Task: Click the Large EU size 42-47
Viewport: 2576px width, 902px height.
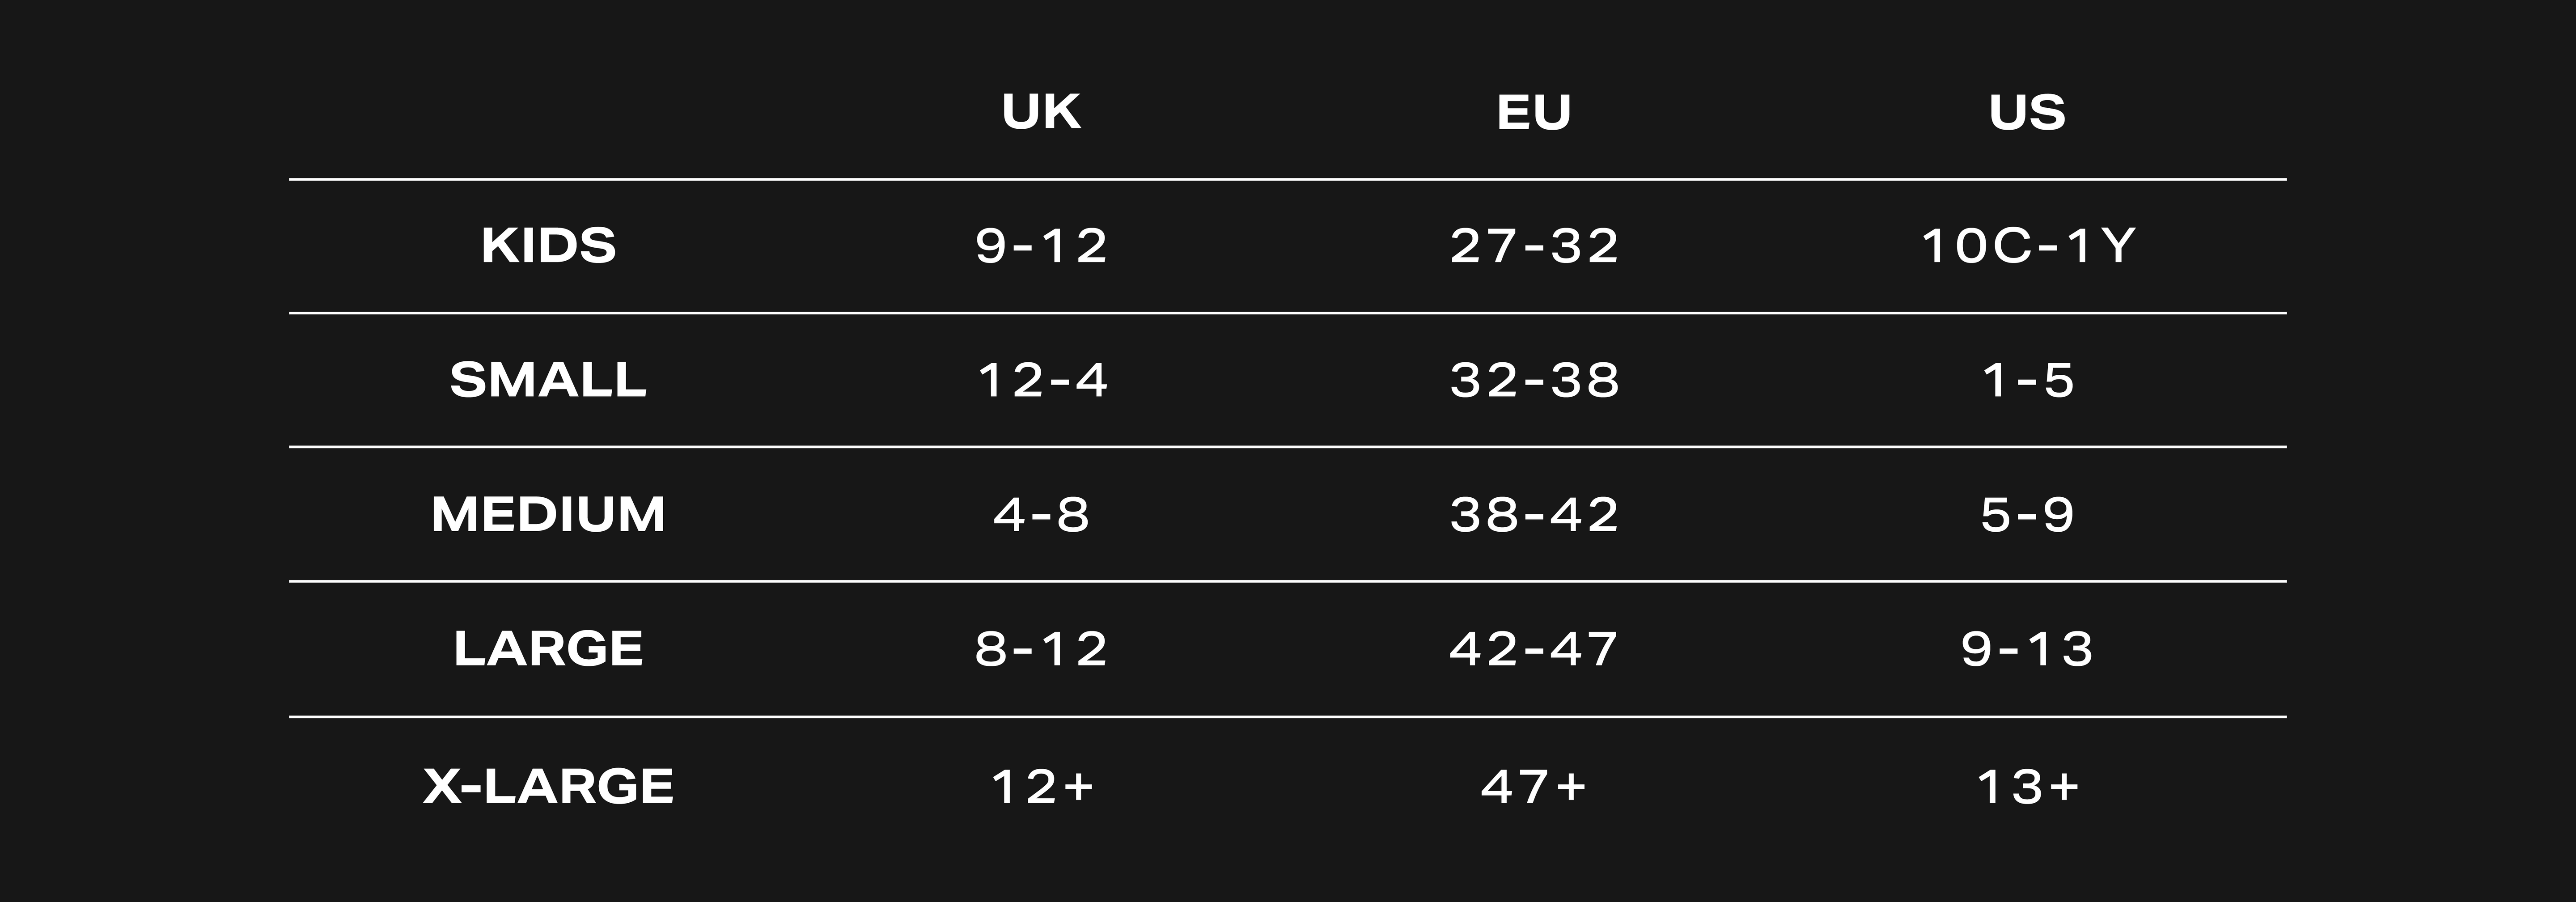Action: coord(1534,649)
